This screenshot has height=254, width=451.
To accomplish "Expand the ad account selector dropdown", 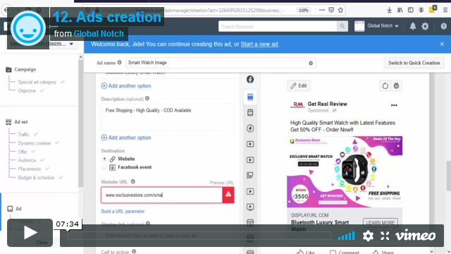I will pyautogui.click(x=71, y=44).
